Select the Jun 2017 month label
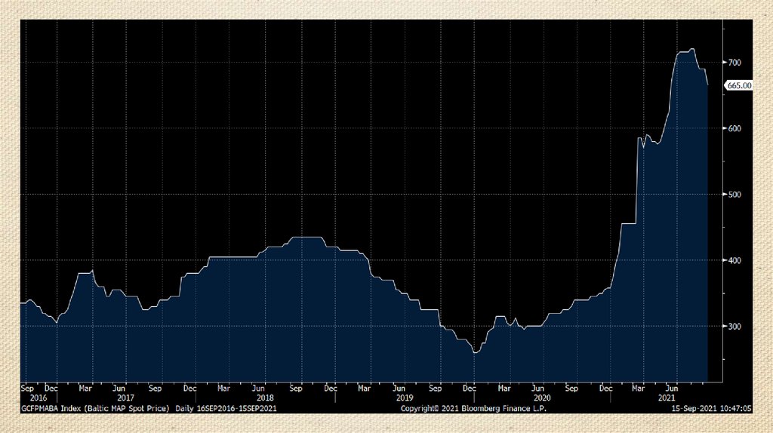 coord(119,388)
